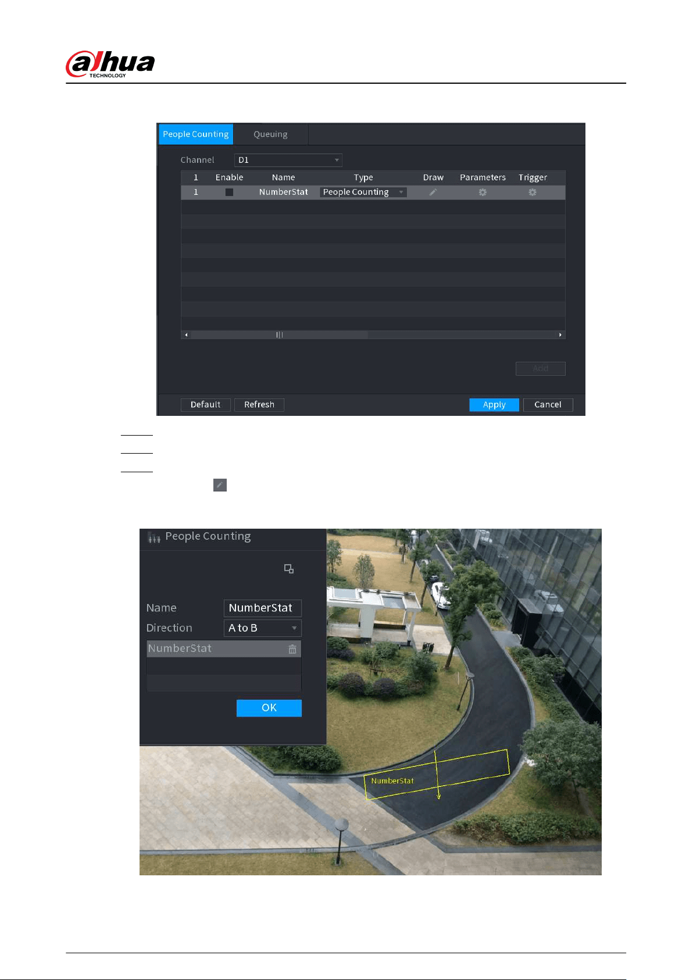This screenshot has height=980, width=693.
Task: Click the Default button
Action: point(206,405)
